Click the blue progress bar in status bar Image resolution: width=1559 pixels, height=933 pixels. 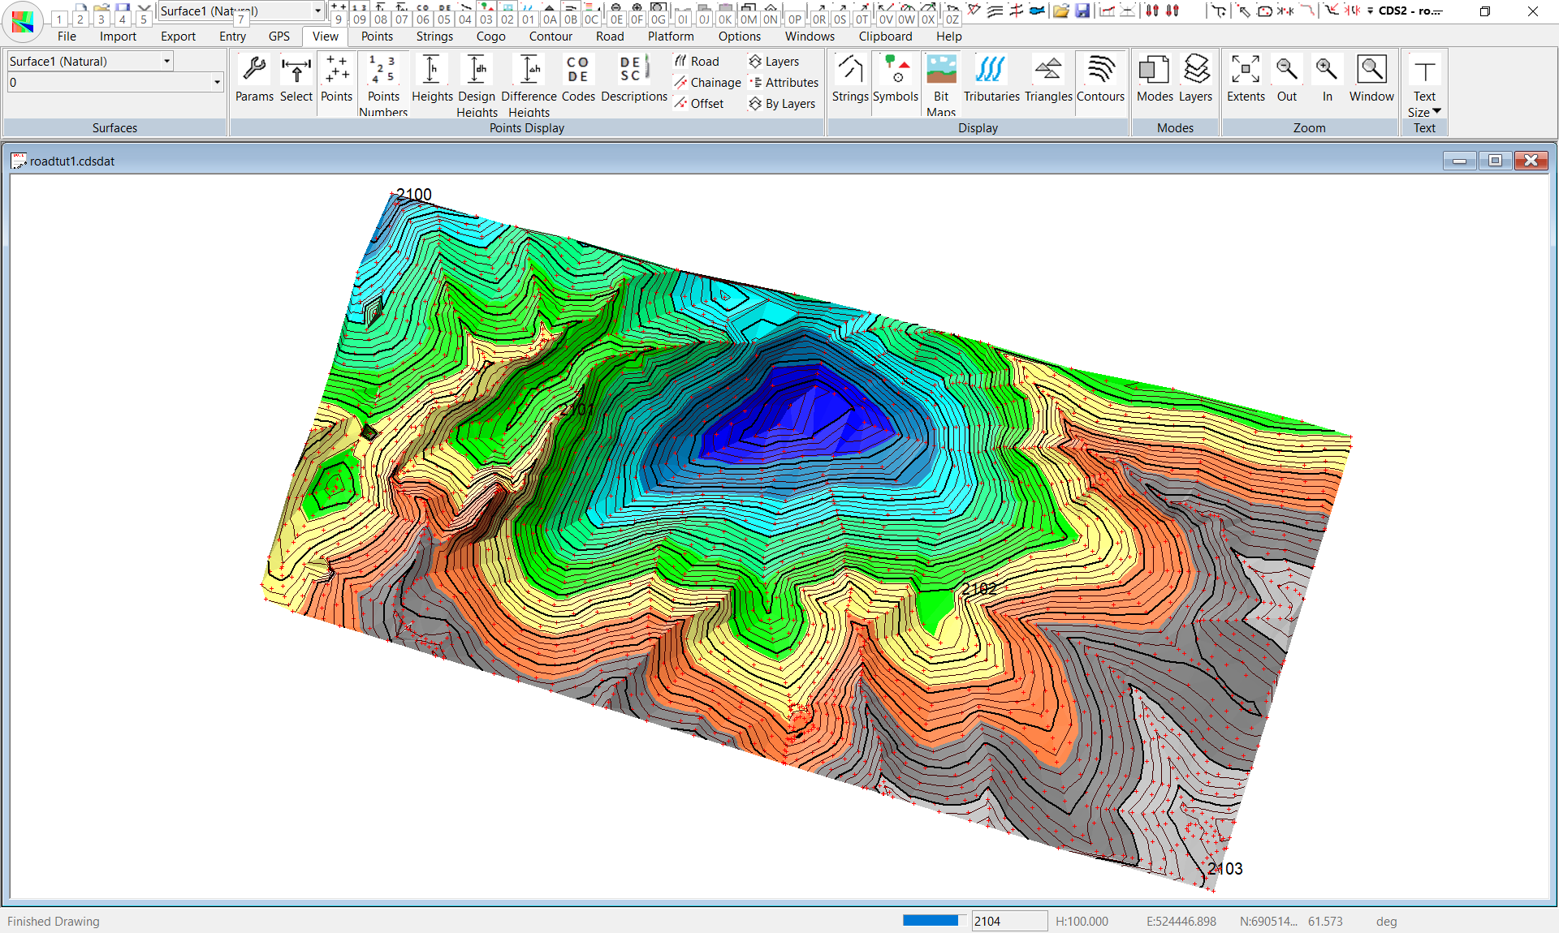pos(931,921)
